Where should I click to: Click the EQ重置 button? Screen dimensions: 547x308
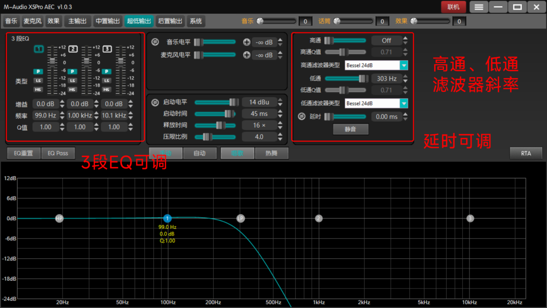pos(23,153)
